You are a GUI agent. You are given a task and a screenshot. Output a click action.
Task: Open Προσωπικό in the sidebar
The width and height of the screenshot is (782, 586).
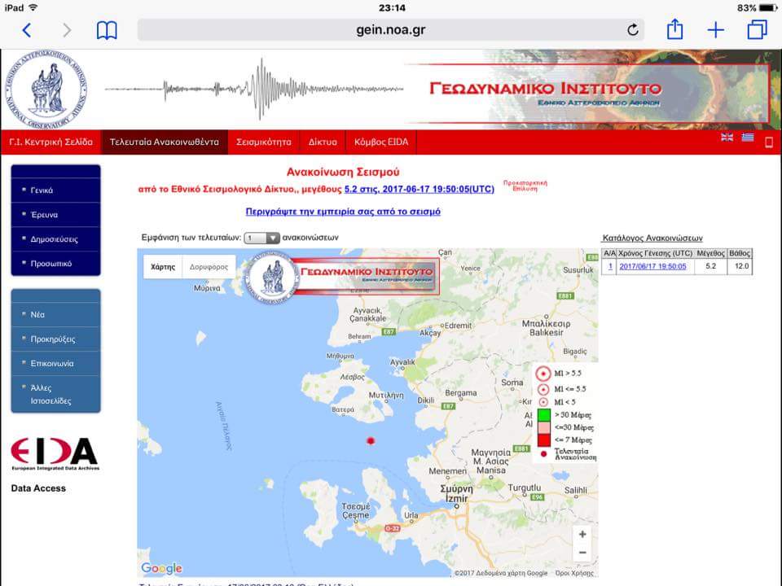[56, 264]
